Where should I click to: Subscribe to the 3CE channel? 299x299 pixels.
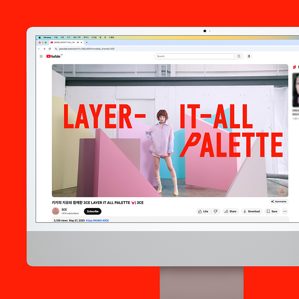[x=93, y=211]
